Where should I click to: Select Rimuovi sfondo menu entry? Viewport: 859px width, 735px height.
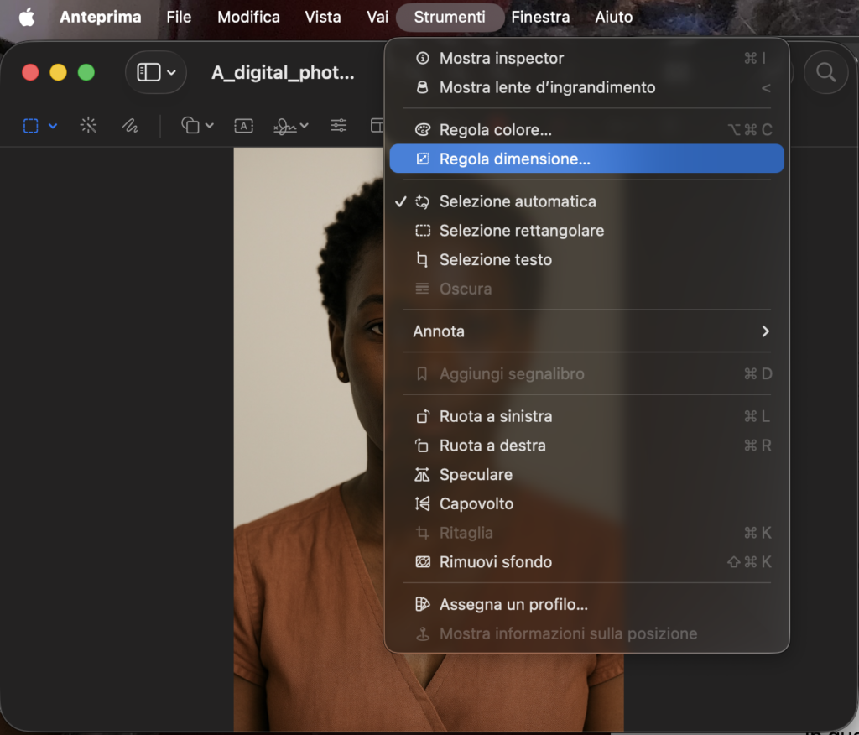(x=495, y=562)
